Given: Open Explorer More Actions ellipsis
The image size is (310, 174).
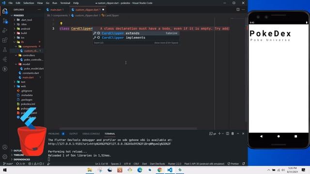Looking at the screenshot, I should pos(39,10).
